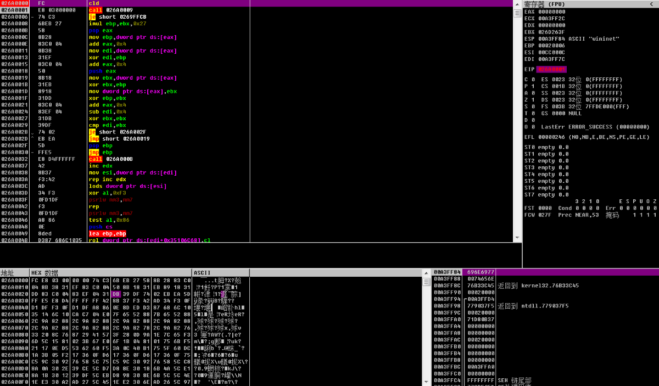659x386 pixels.
Task: Select dump row address 026A00F0
Action: (14, 382)
